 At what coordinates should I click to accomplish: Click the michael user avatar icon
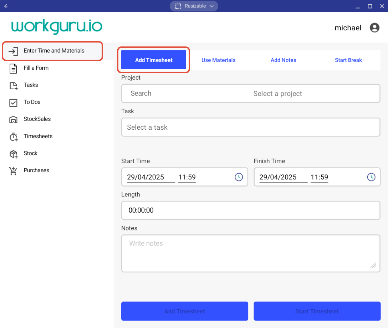pos(375,28)
